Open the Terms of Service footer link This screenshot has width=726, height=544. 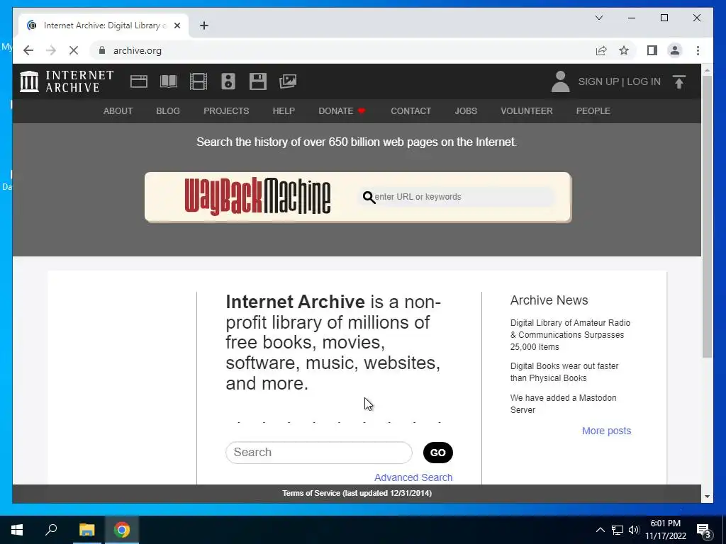coord(357,493)
